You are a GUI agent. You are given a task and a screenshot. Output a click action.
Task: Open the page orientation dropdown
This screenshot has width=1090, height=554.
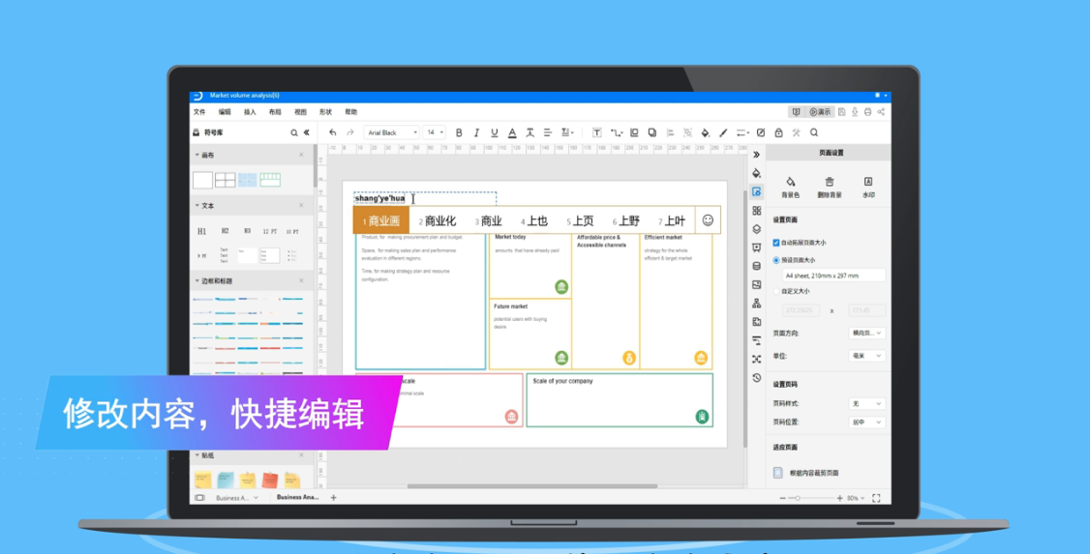866,334
